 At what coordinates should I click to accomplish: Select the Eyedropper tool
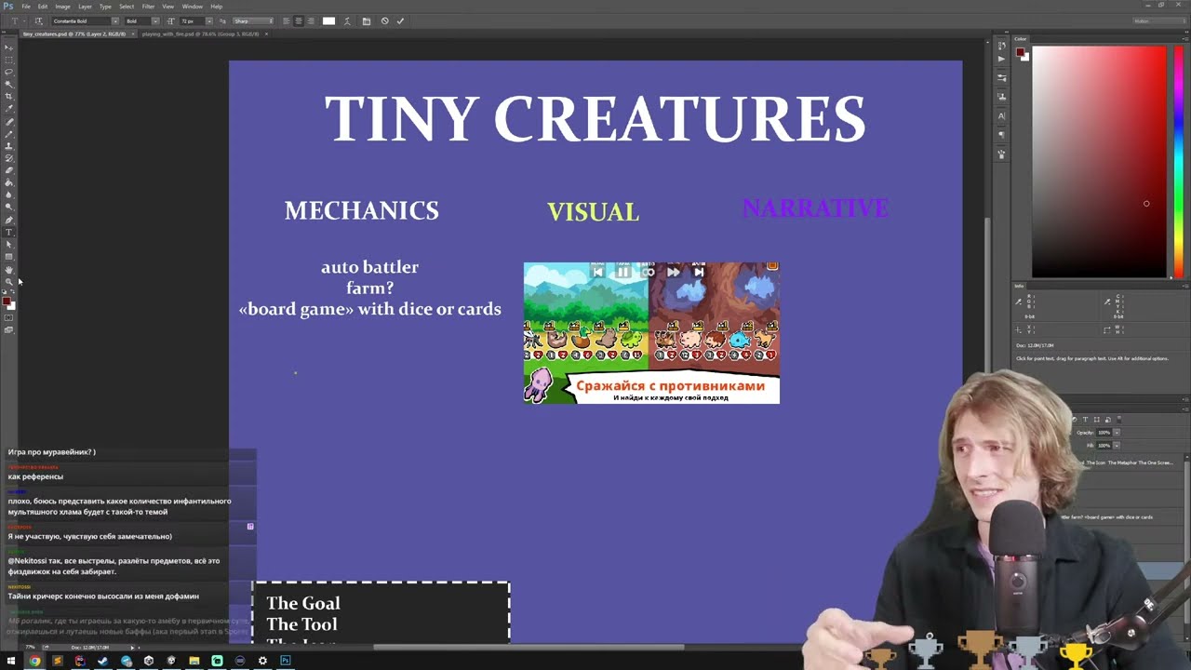(x=9, y=109)
